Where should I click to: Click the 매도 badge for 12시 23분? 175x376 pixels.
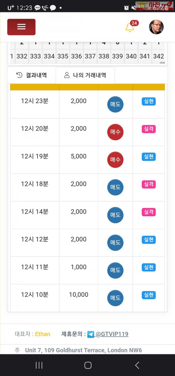115,104
